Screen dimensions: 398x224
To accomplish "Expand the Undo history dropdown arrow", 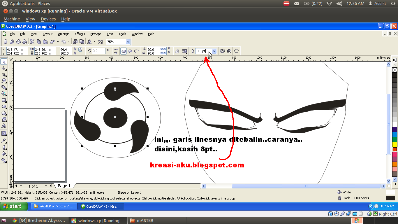I will [58, 42].
